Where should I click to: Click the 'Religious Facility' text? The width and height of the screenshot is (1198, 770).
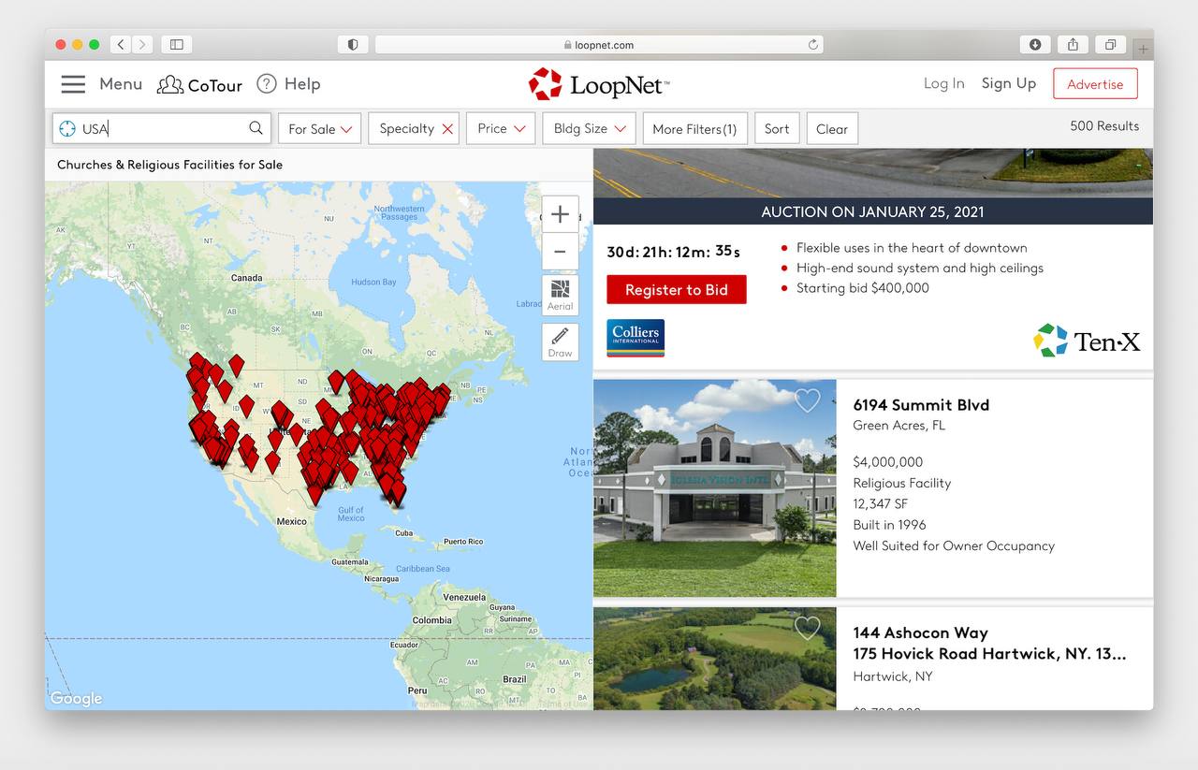tap(902, 483)
